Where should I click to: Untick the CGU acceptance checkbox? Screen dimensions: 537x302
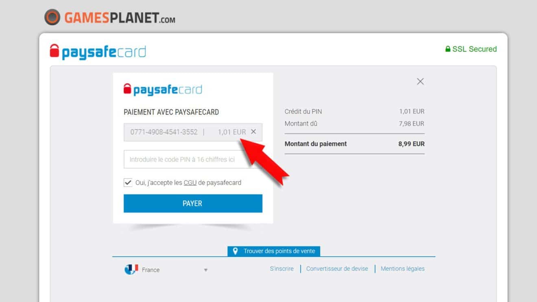point(128,183)
